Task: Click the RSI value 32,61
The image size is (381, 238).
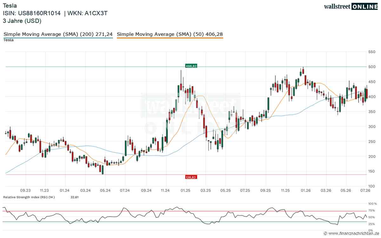Action: [75, 197]
